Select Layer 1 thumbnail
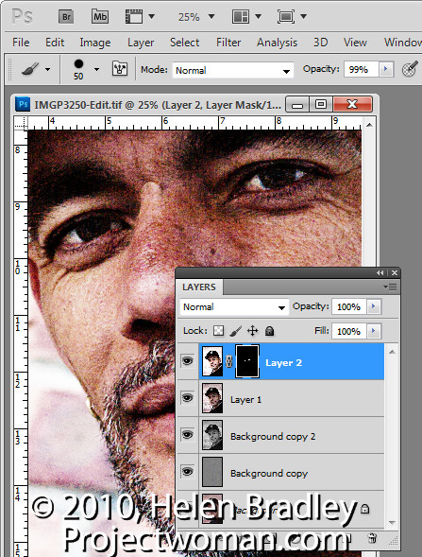Image resolution: width=422 pixels, height=557 pixels. tap(212, 398)
